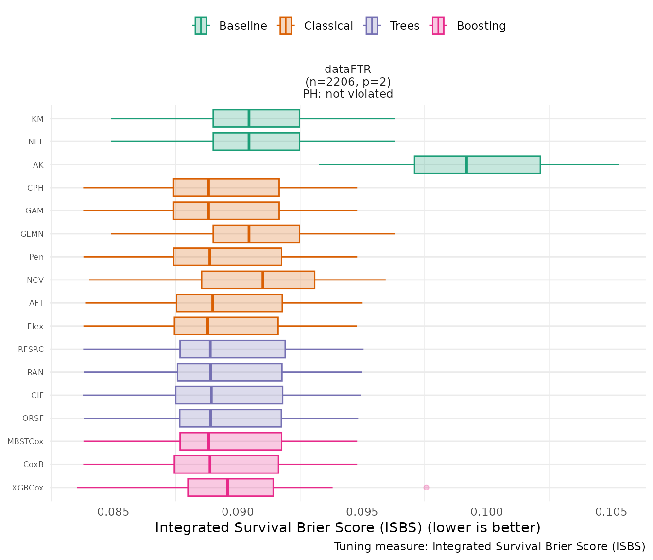Click the XGBCox outlier point
653x560 pixels.
tap(426, 488)
